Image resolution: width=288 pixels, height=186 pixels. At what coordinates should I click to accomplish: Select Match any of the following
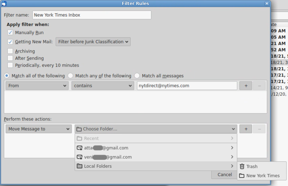click(70, 76)
